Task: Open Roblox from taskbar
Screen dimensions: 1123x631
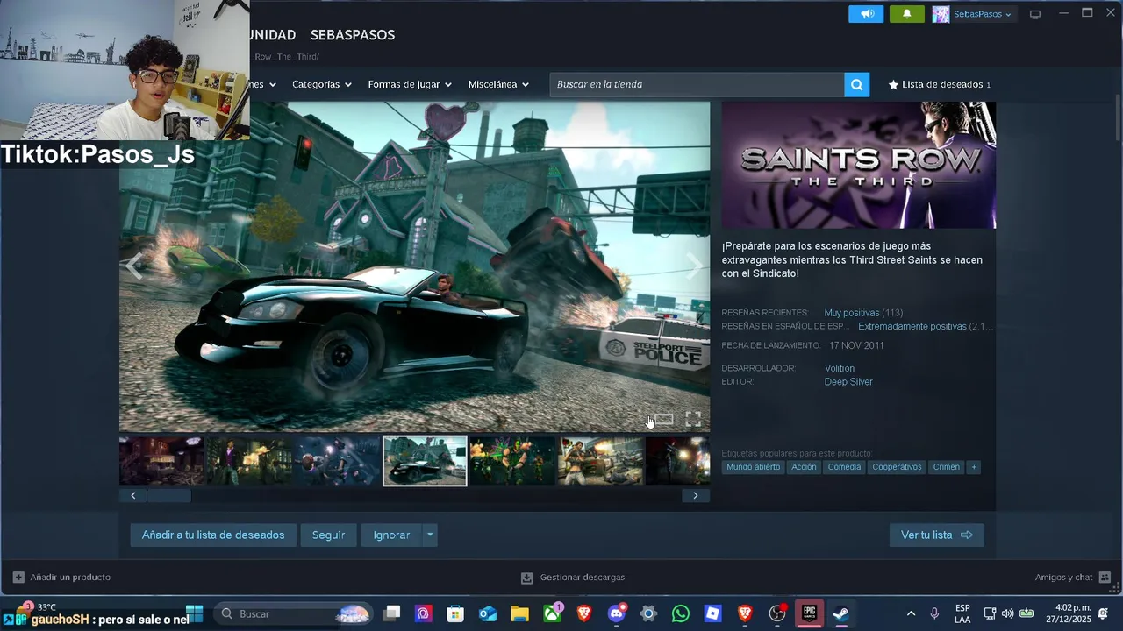Action: 713,613
